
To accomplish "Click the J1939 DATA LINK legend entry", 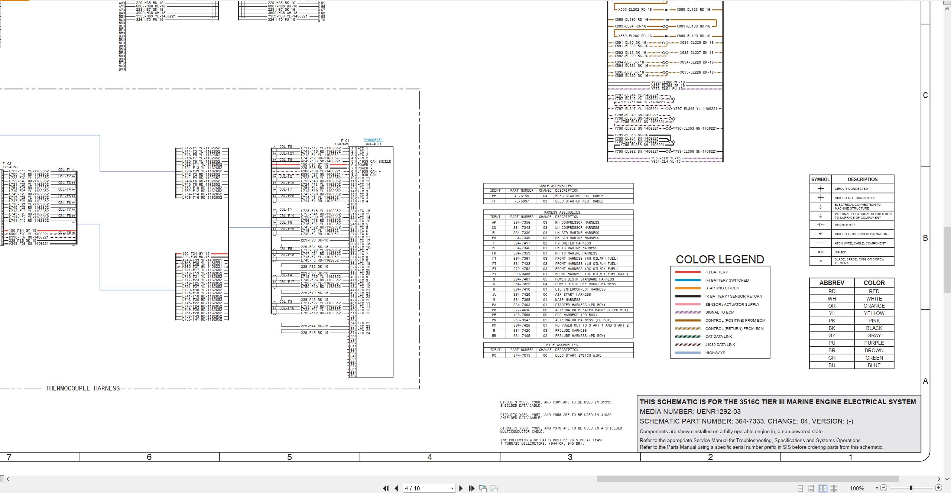I will pos(720,344).
